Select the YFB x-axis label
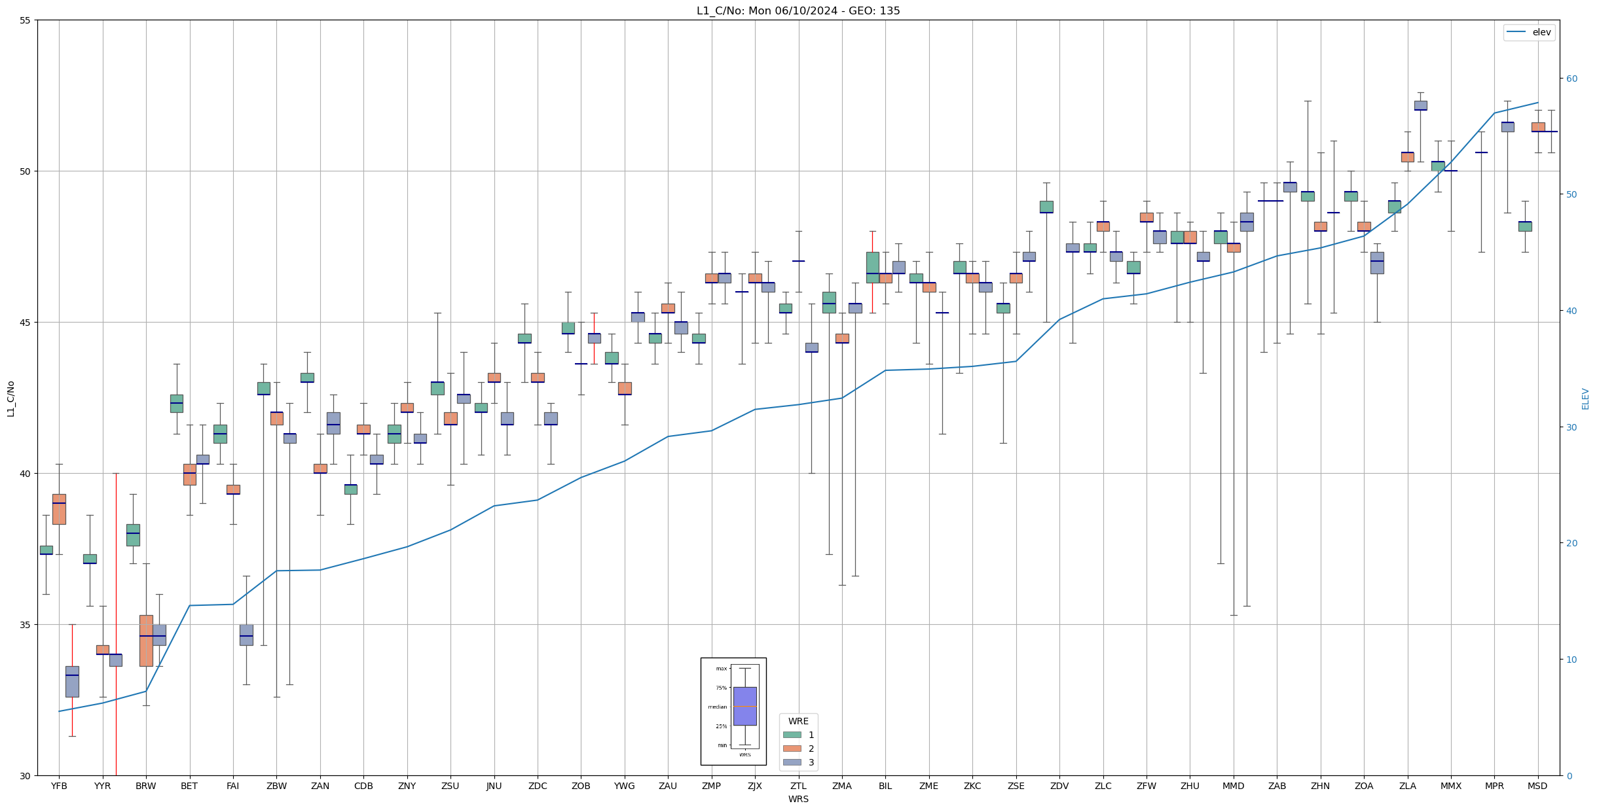The image size is (1597, 810). [x=59, y=786]
